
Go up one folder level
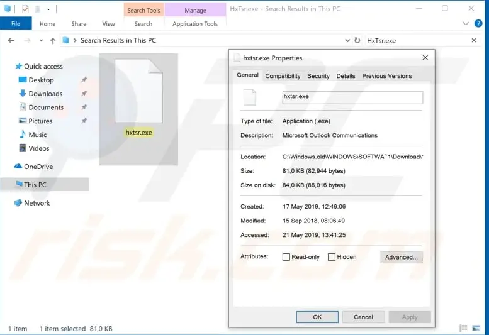click(53, 40)
